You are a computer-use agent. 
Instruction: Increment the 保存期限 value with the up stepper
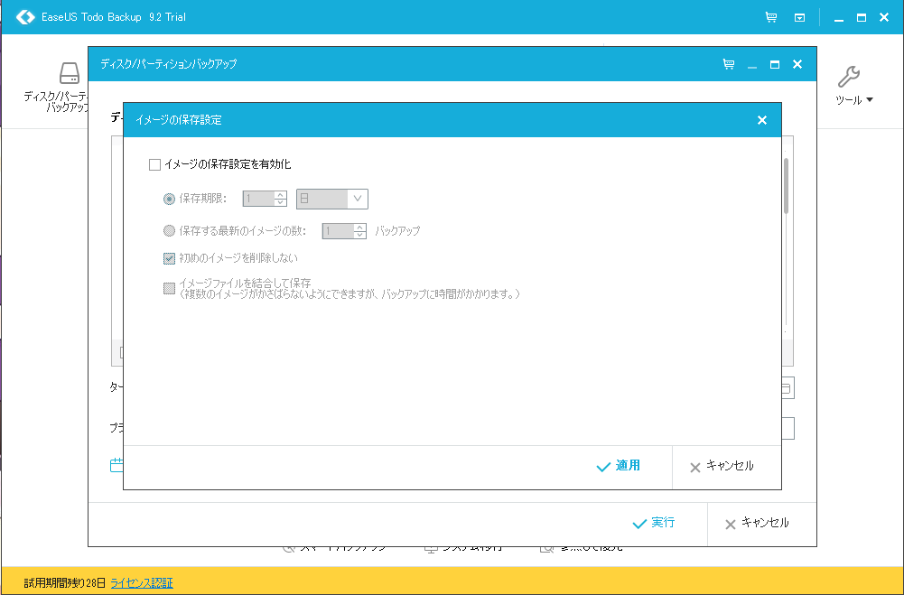[x=279, y=195]
